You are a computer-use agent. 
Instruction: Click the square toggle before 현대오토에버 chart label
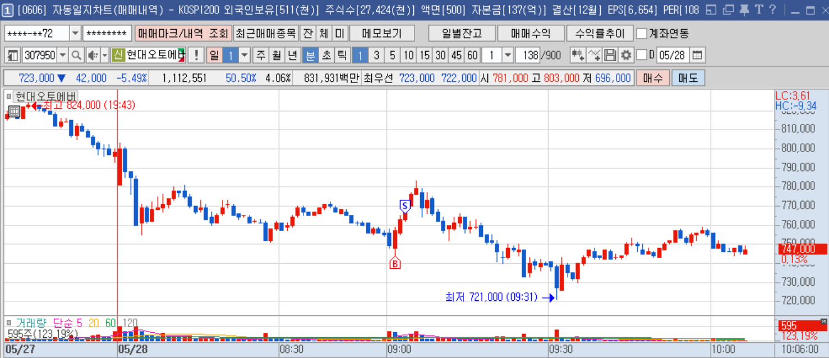[9, 97]
